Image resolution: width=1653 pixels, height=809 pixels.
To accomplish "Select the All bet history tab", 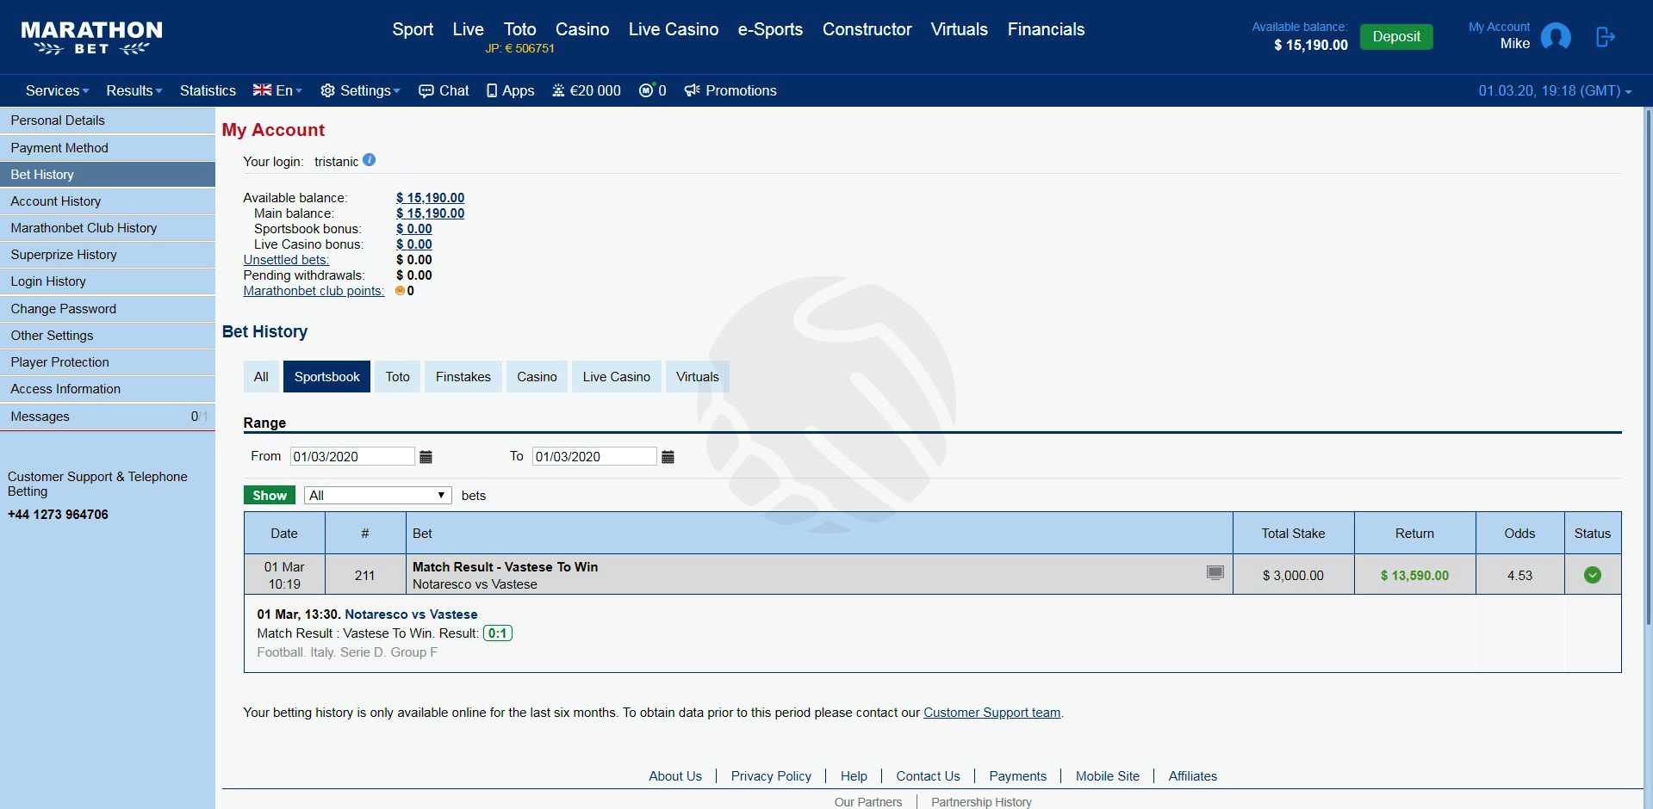I will pos(261,377).
